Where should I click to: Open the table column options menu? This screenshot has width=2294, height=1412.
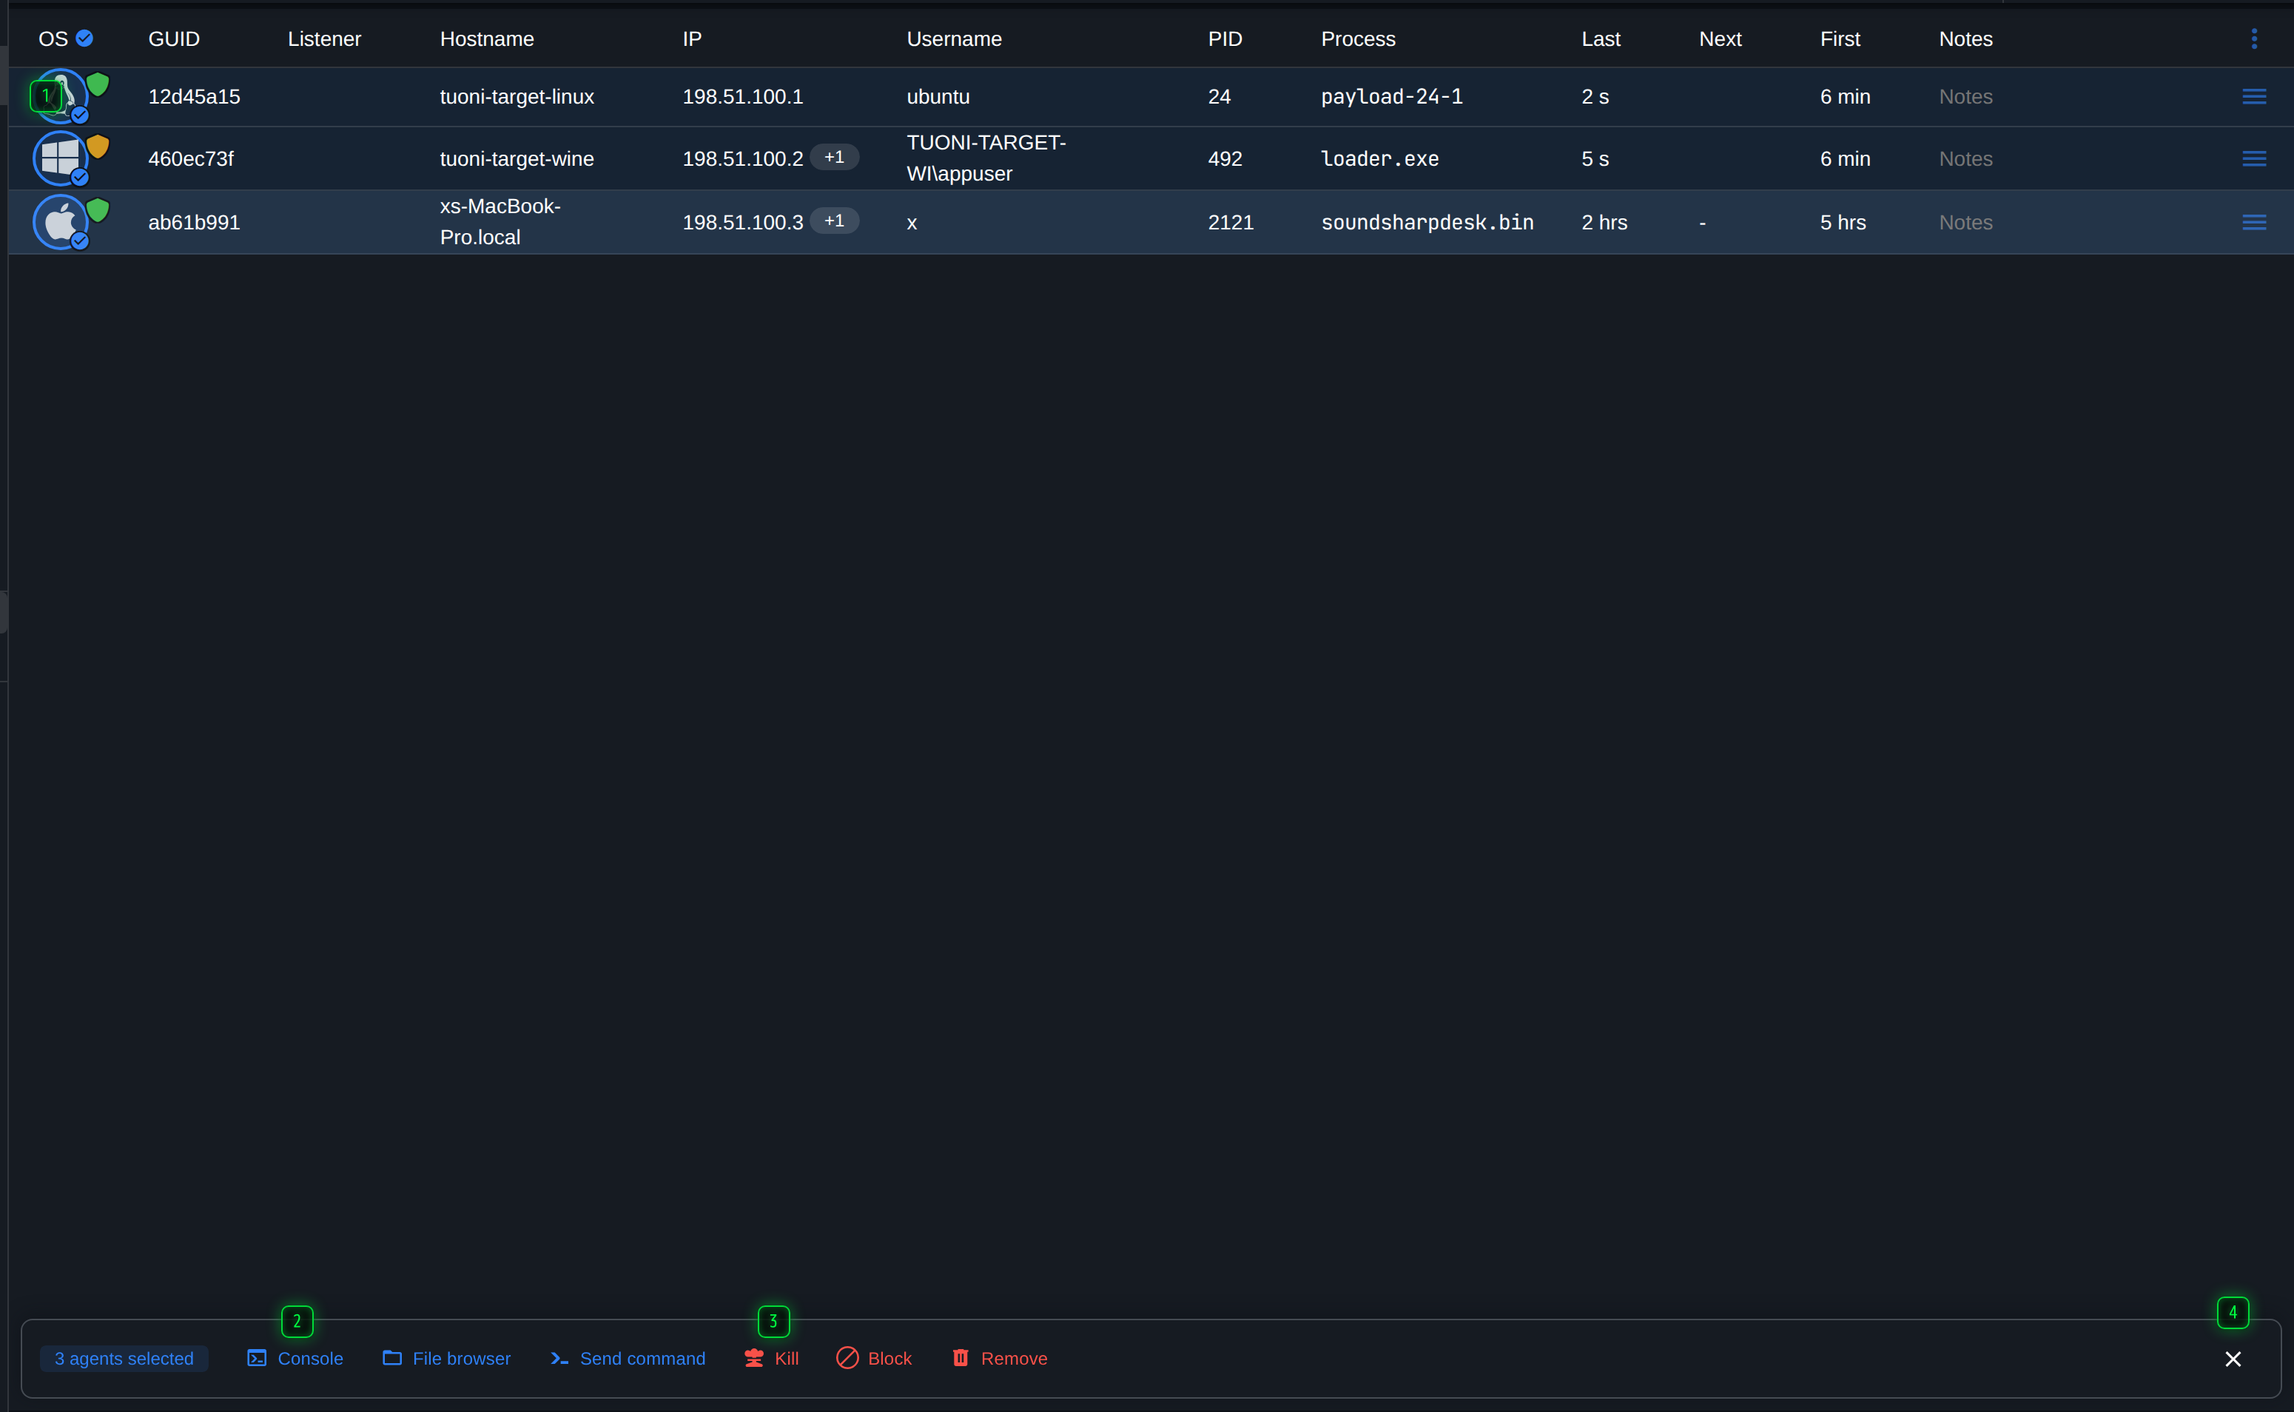(x=2254, y=38)
